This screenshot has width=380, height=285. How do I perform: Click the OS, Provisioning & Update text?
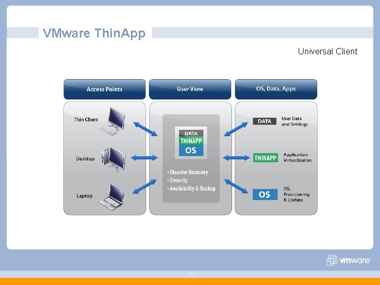click(297, 194)
